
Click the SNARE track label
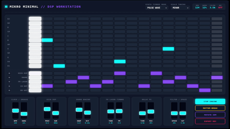point(24,77)
